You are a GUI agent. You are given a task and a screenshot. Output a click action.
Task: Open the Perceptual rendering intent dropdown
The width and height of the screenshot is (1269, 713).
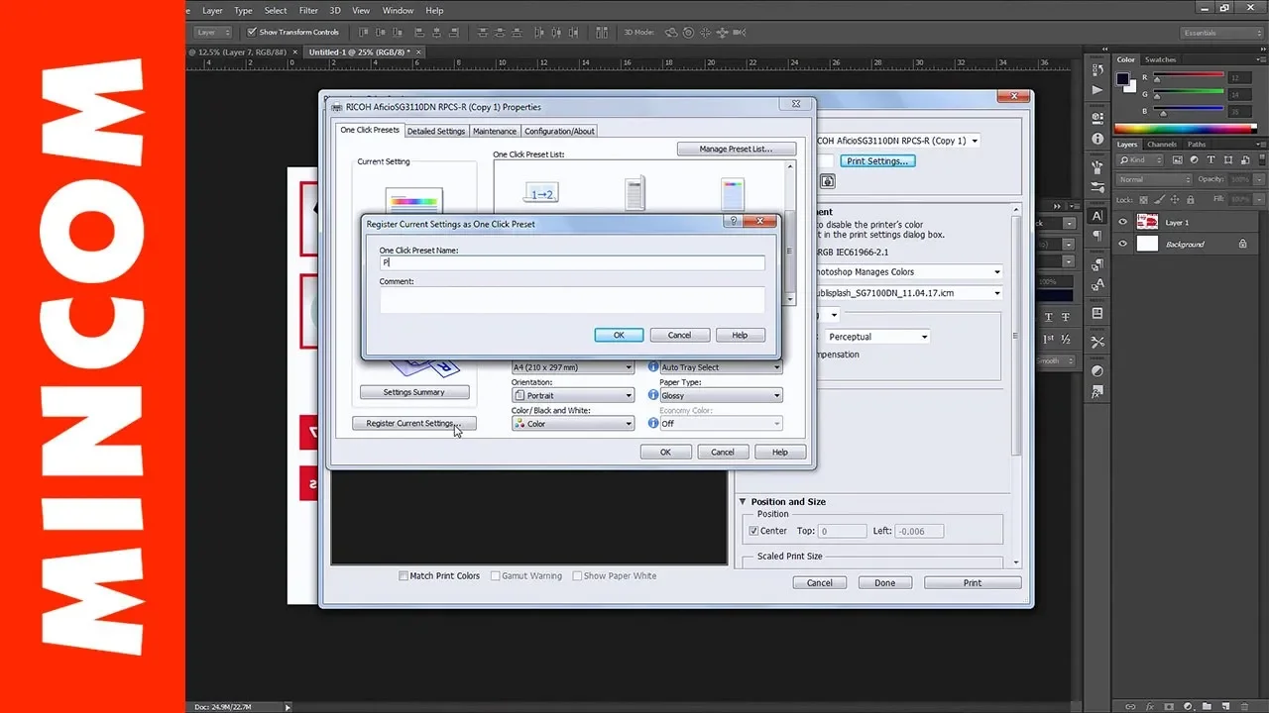click(877, 337)
